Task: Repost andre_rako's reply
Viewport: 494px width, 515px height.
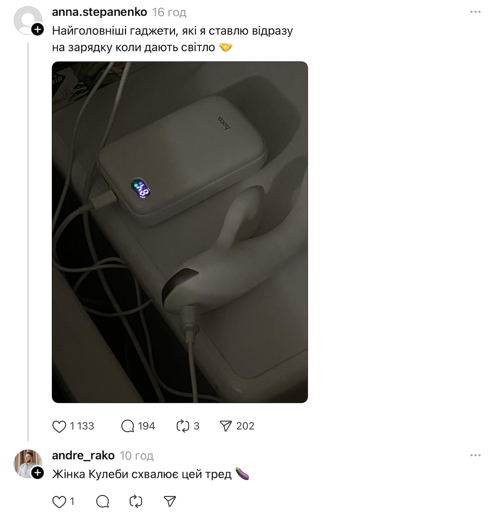Action: [136, 502]
